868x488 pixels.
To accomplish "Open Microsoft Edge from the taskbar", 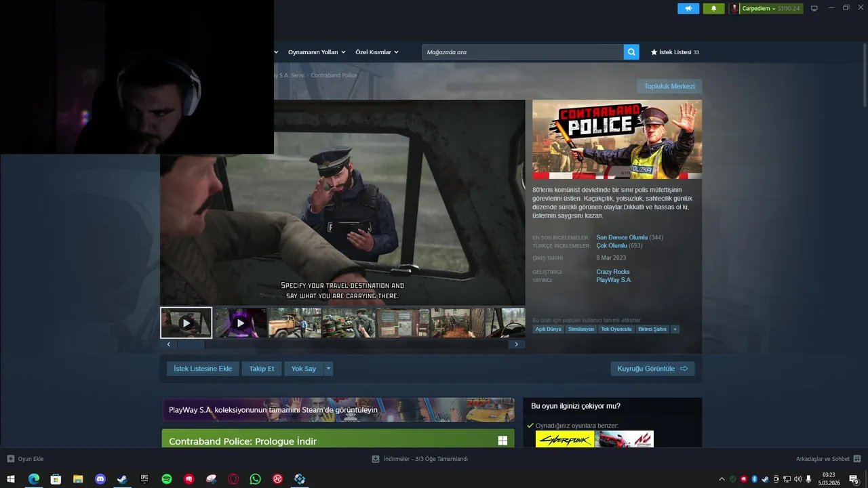I will point(33,479).
